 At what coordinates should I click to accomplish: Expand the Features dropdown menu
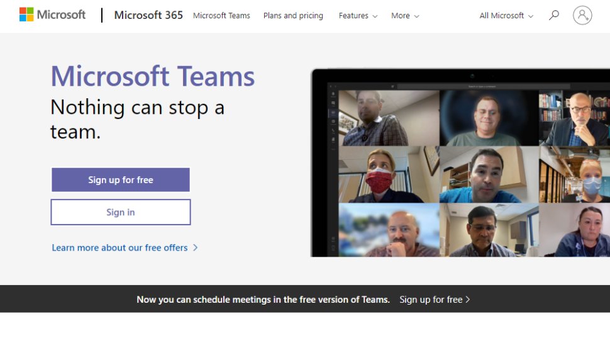(x=358, y=16)
